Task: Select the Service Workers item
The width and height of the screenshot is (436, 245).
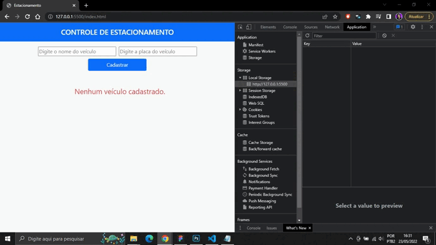Action: coord(262,51)
